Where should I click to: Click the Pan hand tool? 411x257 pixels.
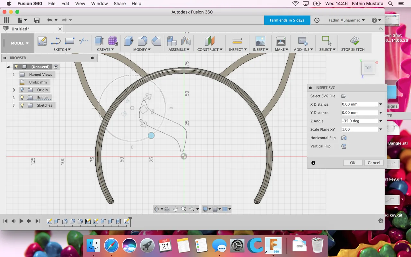[x=175, y=209]
